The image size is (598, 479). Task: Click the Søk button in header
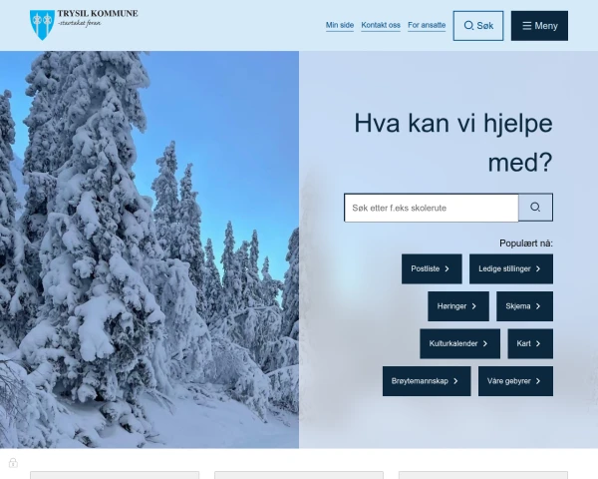pos(478,26)
